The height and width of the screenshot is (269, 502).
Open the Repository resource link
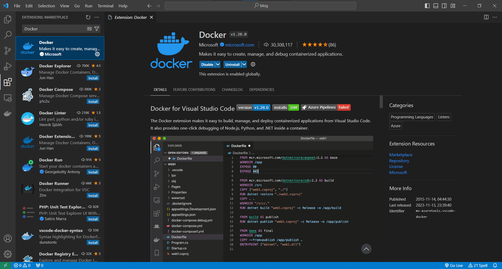399,161
